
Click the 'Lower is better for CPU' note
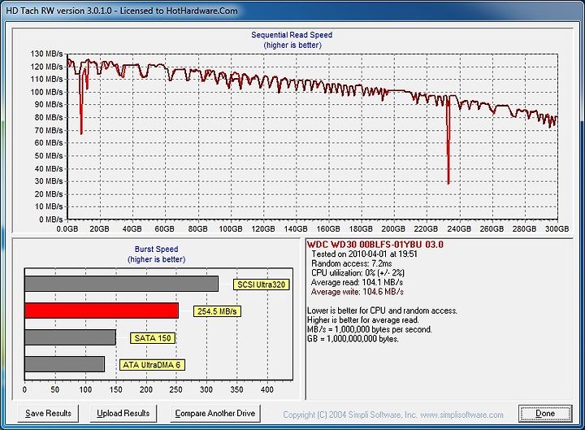coord(382,311)
